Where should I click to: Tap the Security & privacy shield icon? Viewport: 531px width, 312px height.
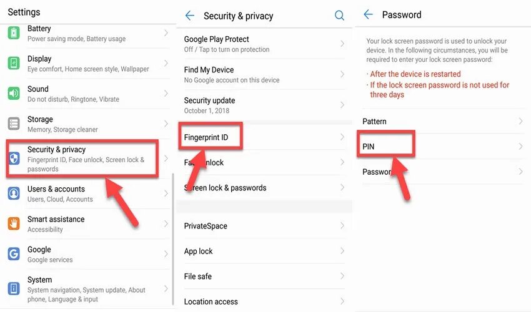(x=14, y=158)
